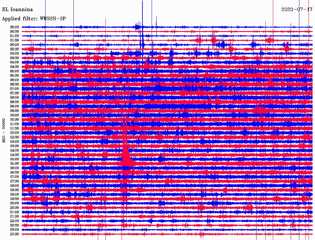315x240 pixels.
Task: Select the 20:00 time label
Action: tap(14, 203)
